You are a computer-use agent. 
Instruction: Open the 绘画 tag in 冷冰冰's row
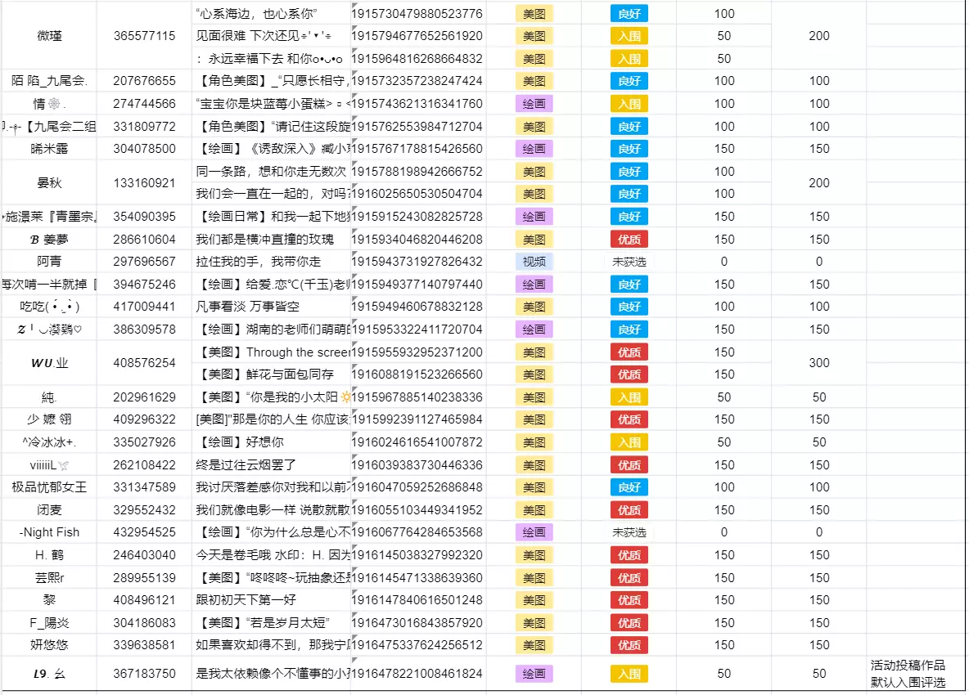tap(534, 442)
